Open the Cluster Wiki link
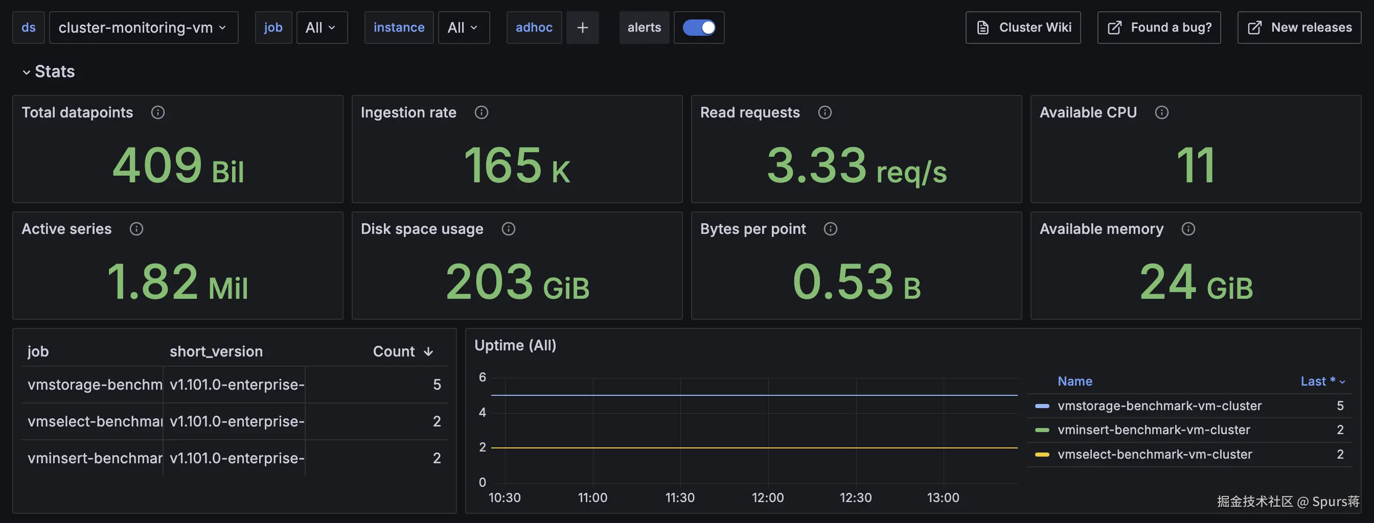 click(1022, 28)
